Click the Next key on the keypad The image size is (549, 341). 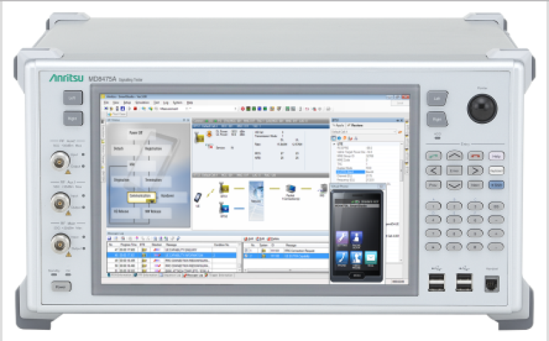click(x=475, y=185)
